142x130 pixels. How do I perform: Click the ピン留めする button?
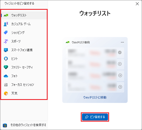(x=95, y=117)
